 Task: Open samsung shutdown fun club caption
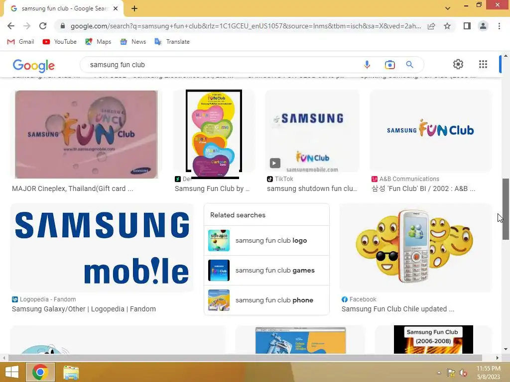tap(312, 189)
